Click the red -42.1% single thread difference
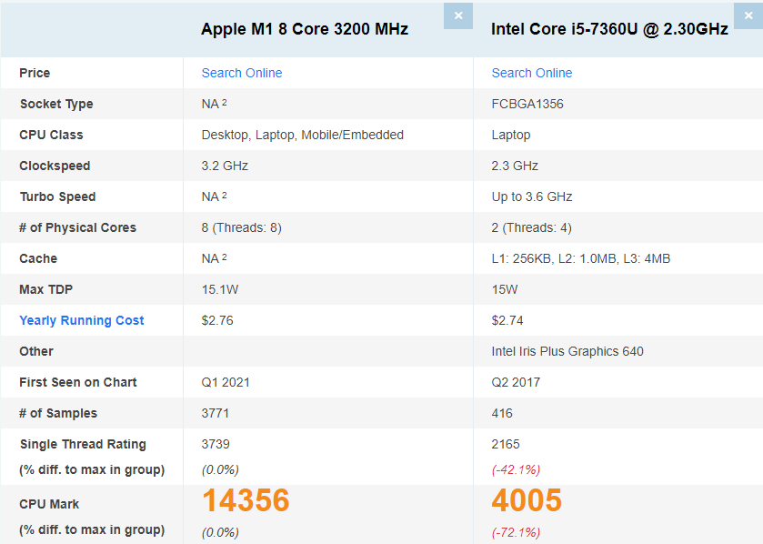763x544 pixels. click(516, 469)
